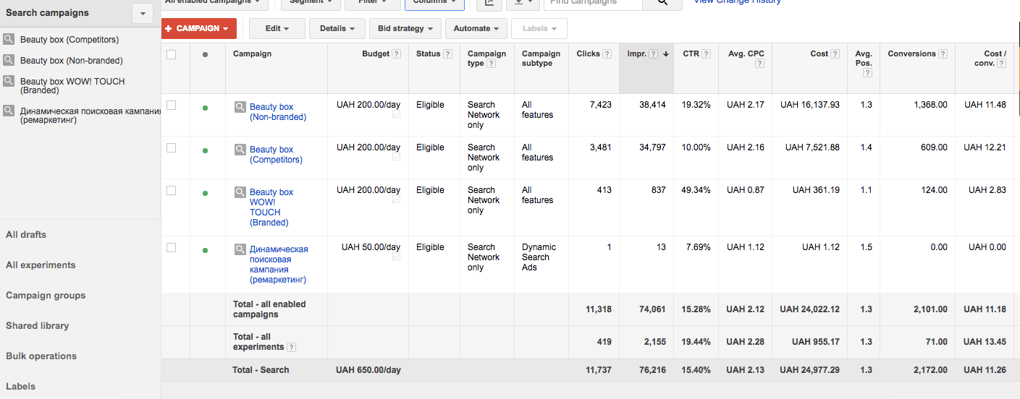1020x399 pixels.
Task: Select the Beauty box WOW! TOUCH row checkbox
Action: point(172,191)
